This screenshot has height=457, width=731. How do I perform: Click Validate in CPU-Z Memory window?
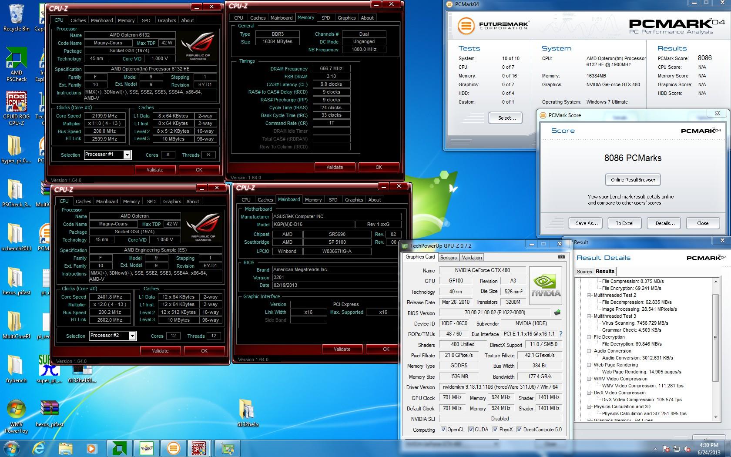[335, 167]
